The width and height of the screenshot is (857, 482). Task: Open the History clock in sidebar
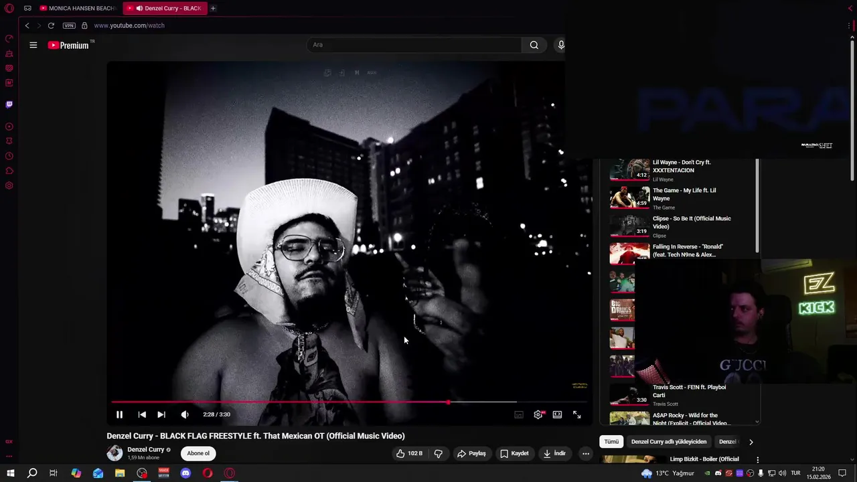click(9, 156)
